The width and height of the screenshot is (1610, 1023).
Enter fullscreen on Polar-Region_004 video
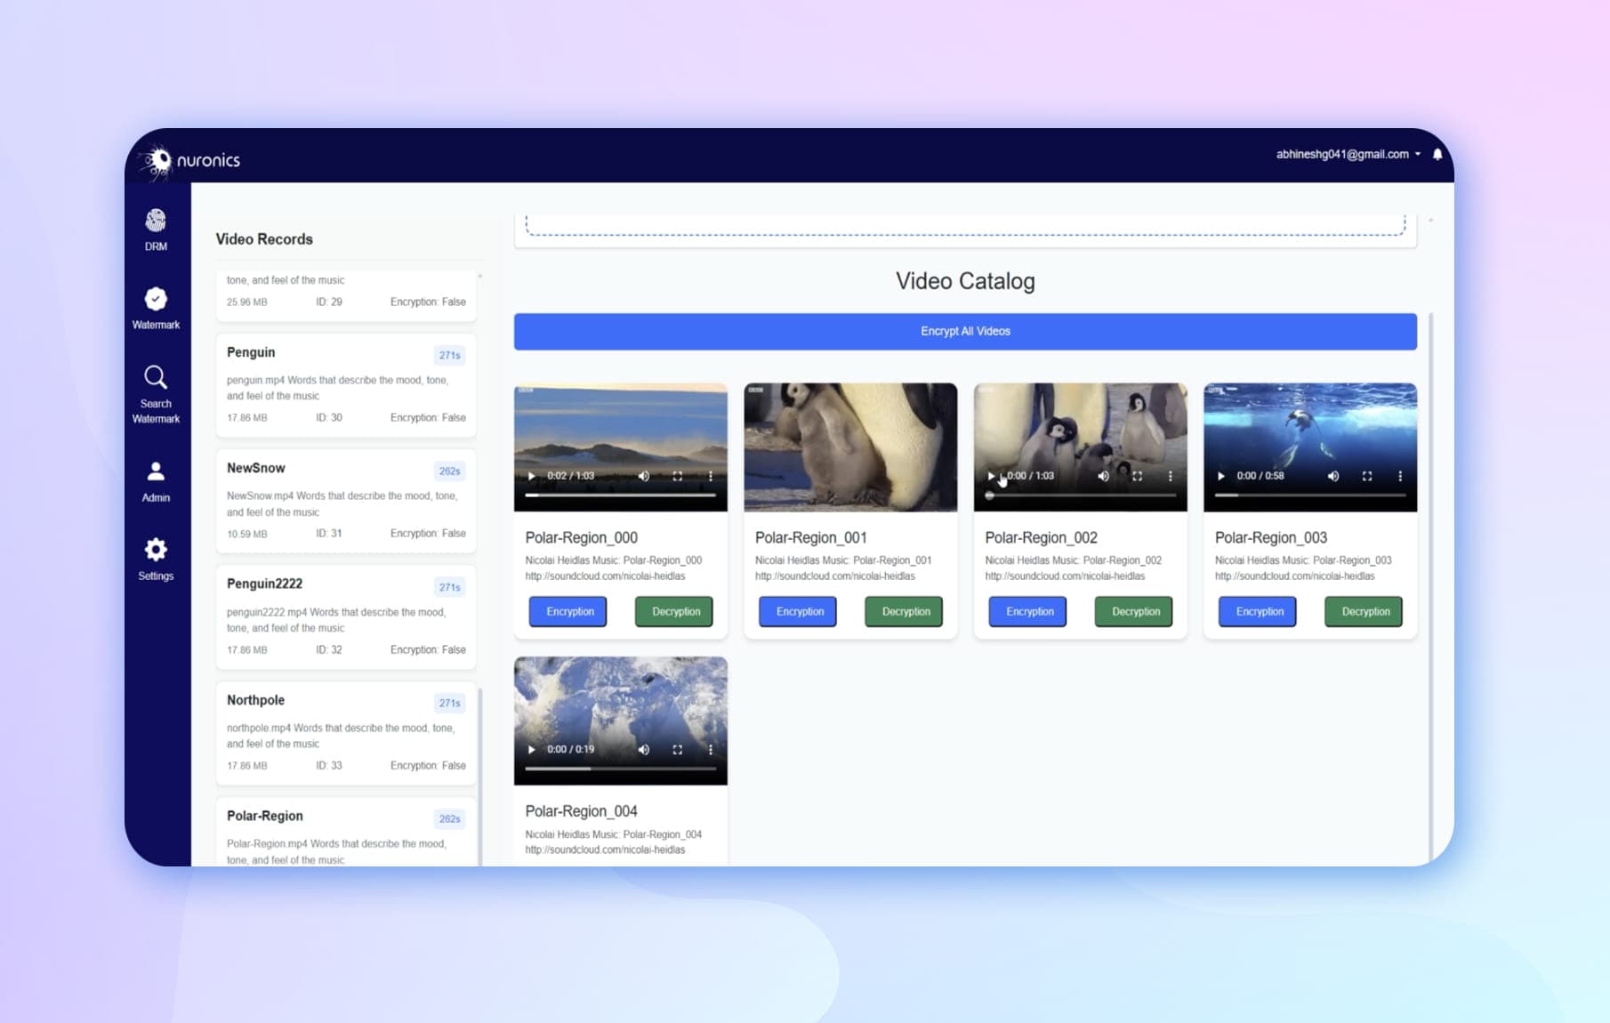pos(678,749)
